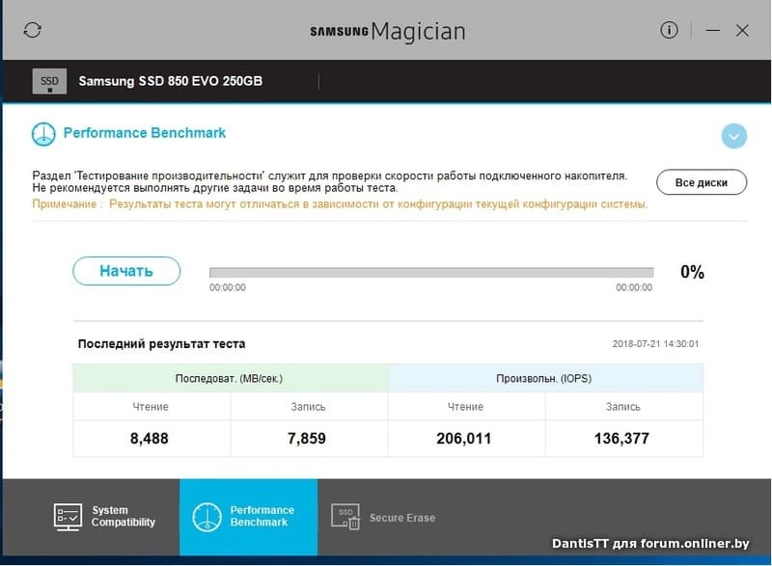Click the Secure Erase trash icon
This screenshot has width=772, height=566.
point(346,517)
